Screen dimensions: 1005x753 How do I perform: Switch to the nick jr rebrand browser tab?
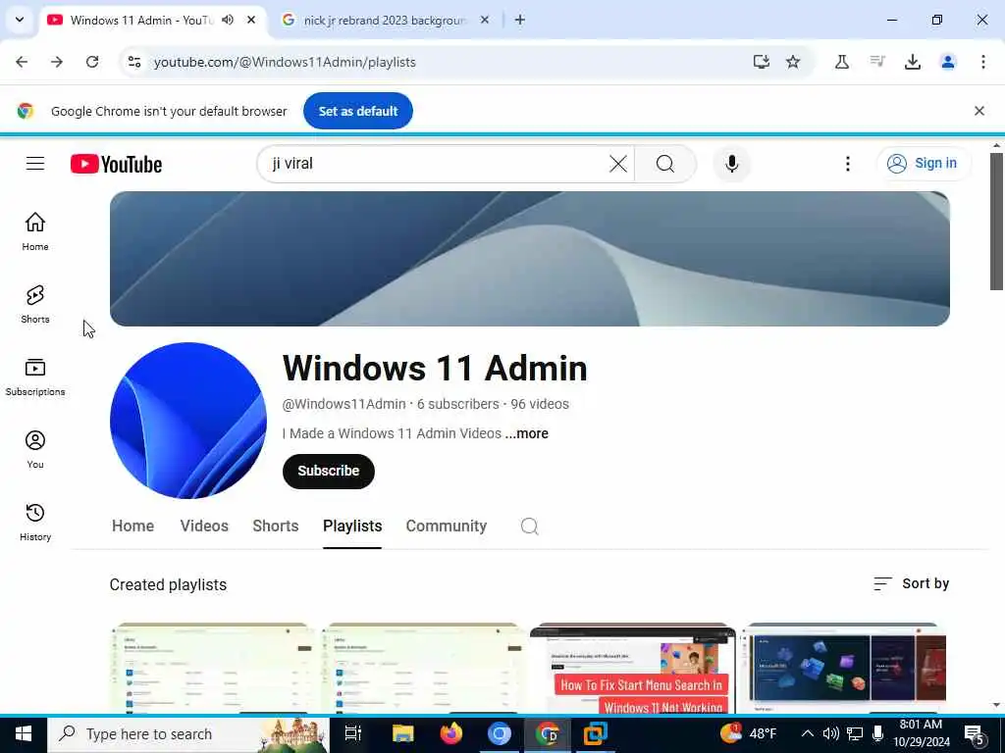pos(385,21)
